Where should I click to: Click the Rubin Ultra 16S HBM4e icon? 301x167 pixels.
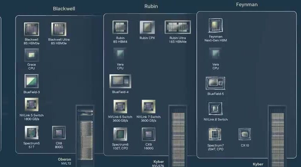tap(178, 27)
